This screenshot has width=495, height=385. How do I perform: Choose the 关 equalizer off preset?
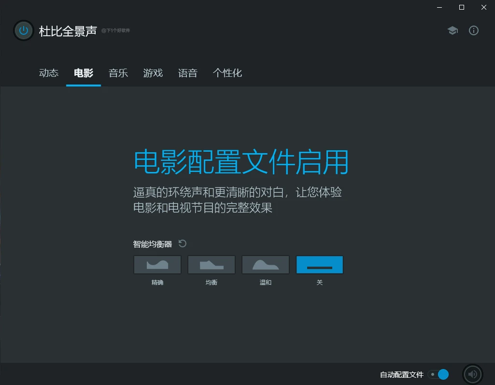pyautogui.click(x=320, y=265)
